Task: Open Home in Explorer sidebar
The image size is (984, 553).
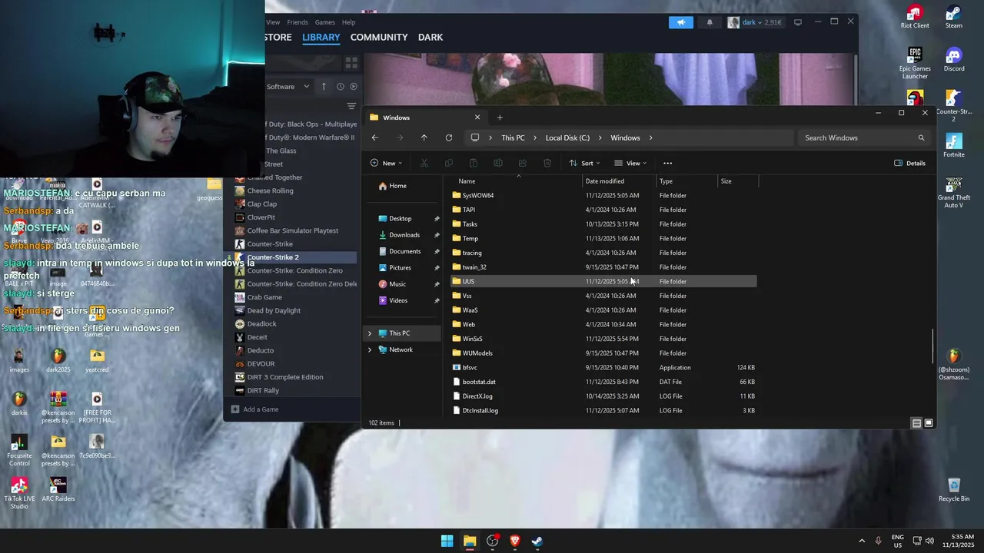Action: [397, 186]
